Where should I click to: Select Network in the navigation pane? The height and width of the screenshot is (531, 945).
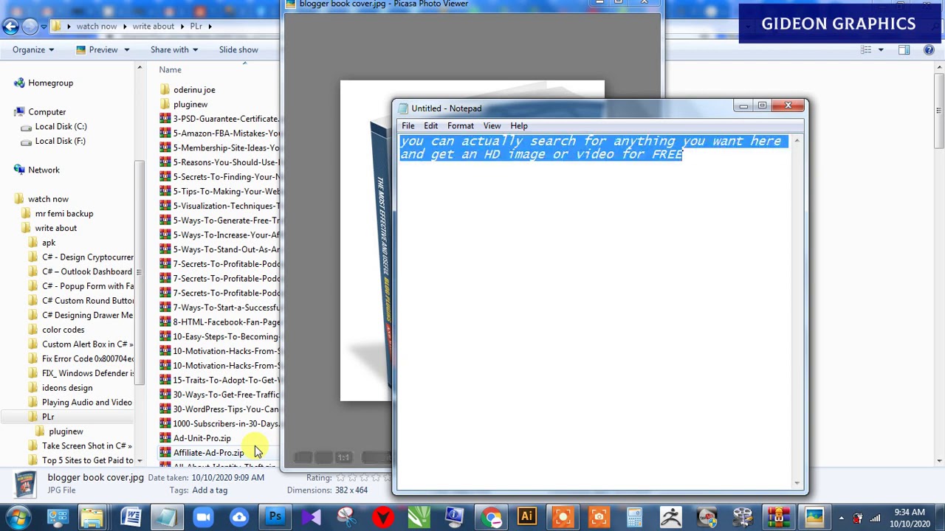(44, 170)
